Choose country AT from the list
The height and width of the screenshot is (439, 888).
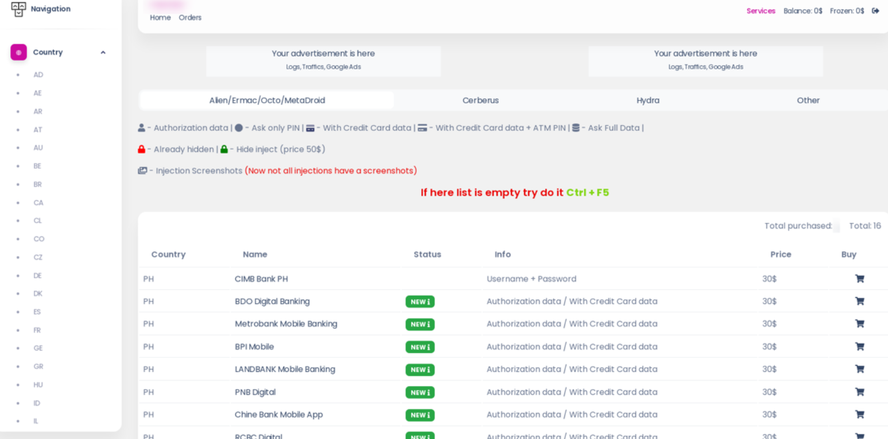(x=38, y=130)
